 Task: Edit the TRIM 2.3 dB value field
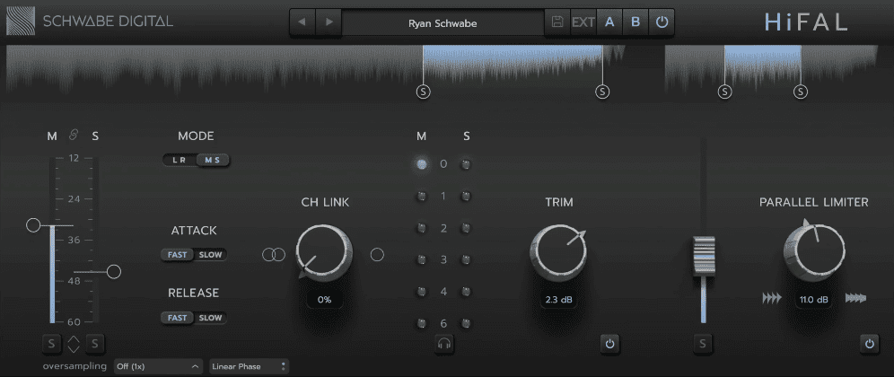559,300
